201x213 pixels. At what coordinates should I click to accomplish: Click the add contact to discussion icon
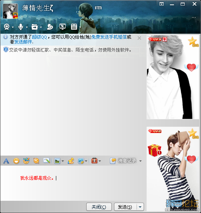pyautogui.click(x=50, y=27)
